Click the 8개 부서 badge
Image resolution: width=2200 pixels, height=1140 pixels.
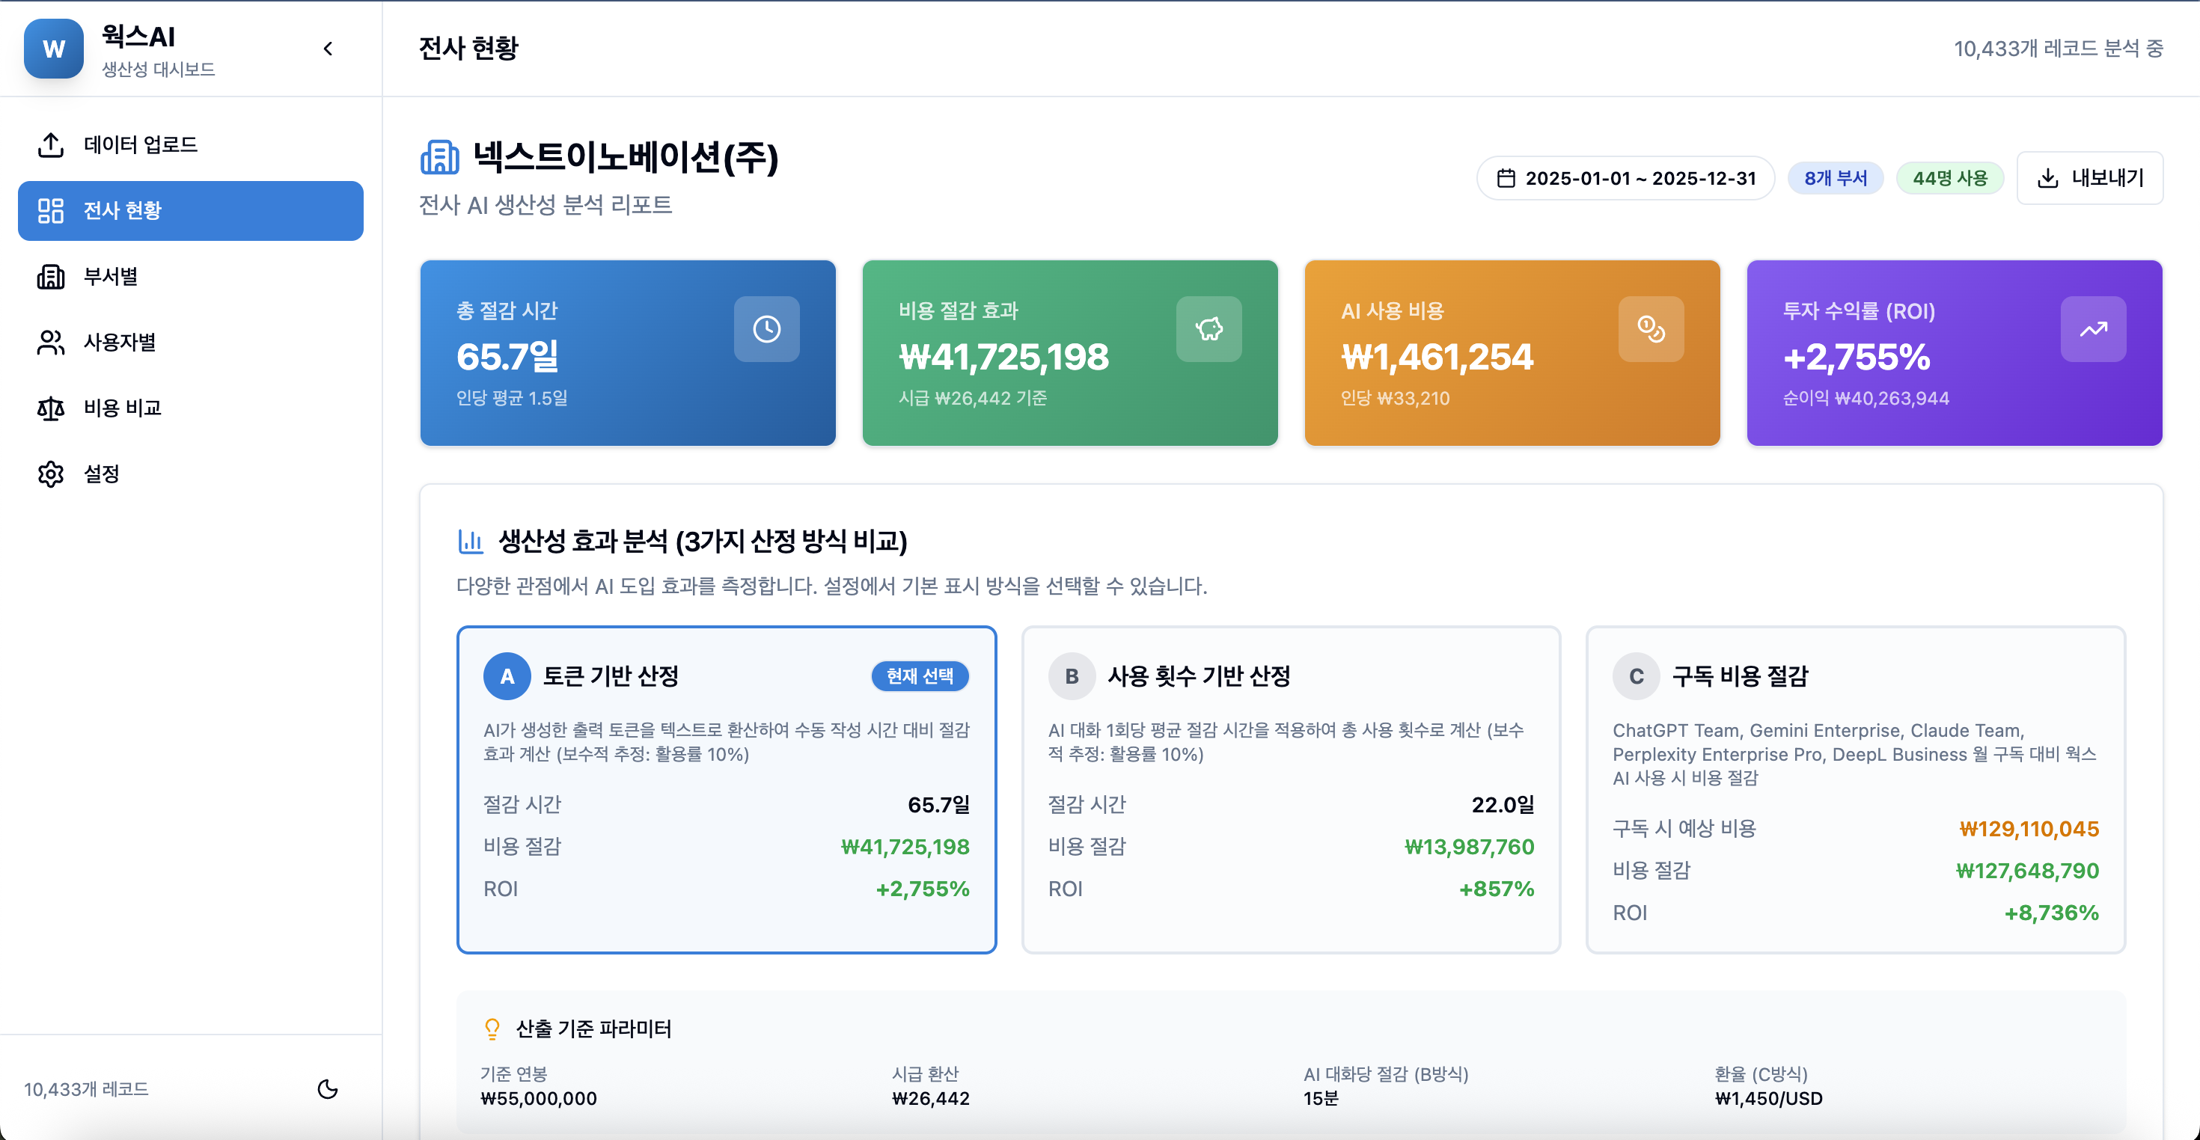click(1836, 177)
